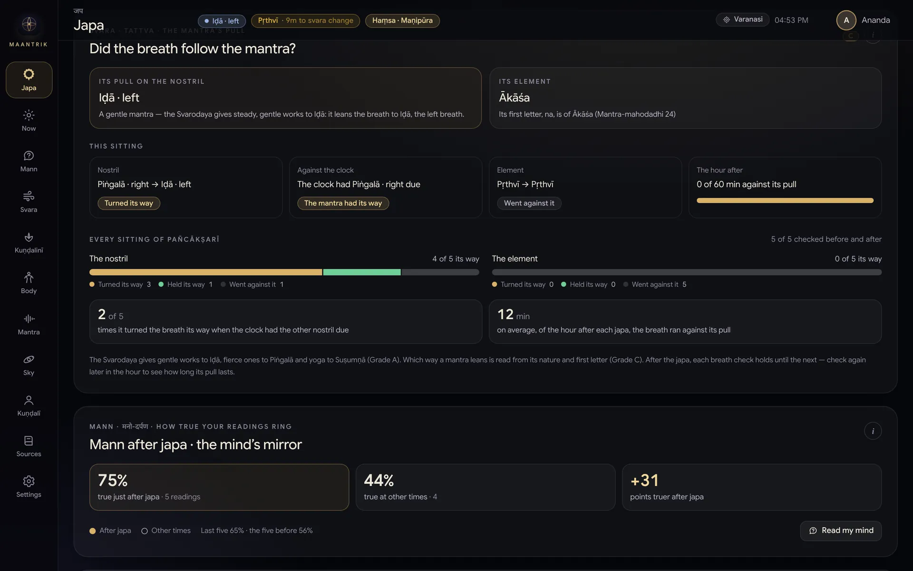Open the Sky orbit icon
913x571 pixels.
pos(29,359)
